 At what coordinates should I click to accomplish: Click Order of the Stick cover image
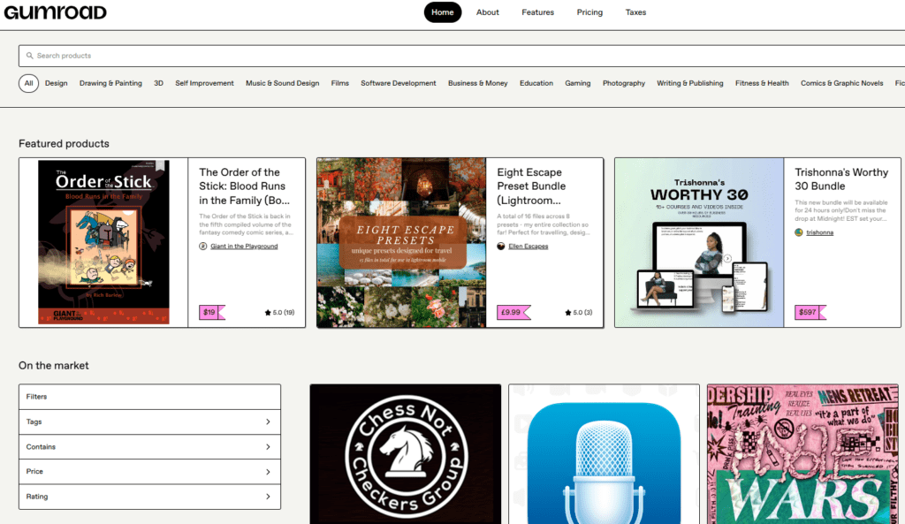(x=104, y=242)
